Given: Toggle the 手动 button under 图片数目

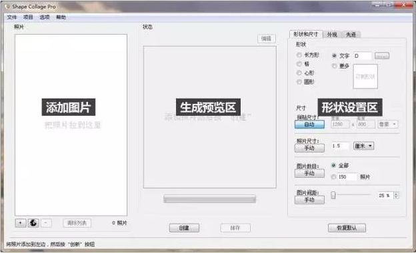Looking at the screenshot, I should [x=309, y=174].
